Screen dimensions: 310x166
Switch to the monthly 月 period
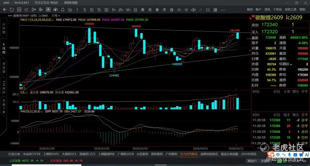tap(150, 10)
